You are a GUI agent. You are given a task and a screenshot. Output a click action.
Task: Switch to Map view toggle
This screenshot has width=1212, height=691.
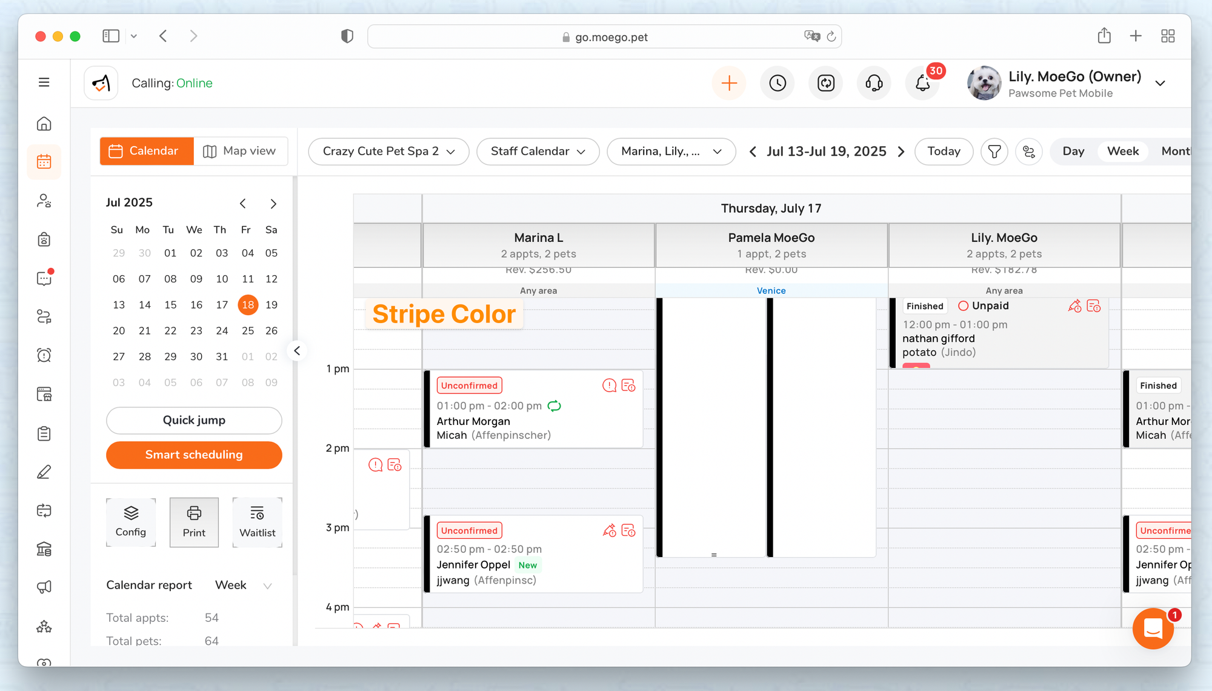[x=240, y=151]
